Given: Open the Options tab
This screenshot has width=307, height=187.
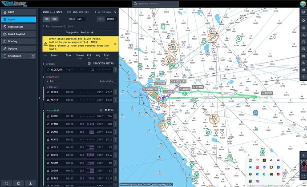Looking at the screenshot, I should tap(18, 48).
